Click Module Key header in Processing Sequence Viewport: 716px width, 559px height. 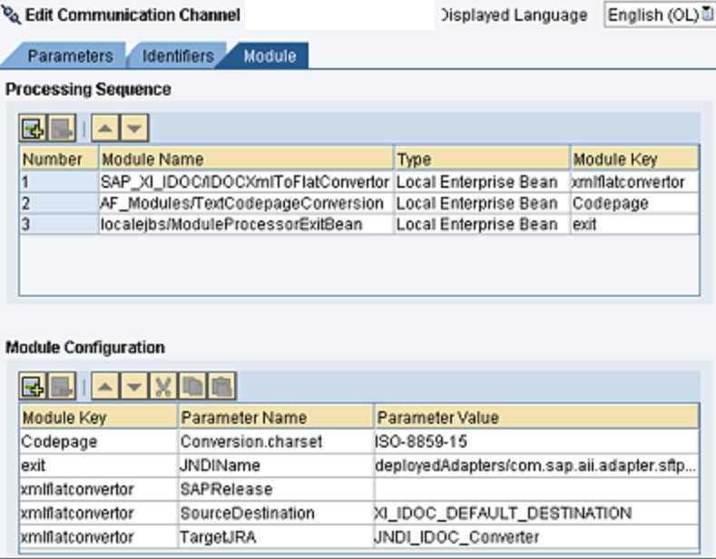pyautogui.click(x=634, y=159)
